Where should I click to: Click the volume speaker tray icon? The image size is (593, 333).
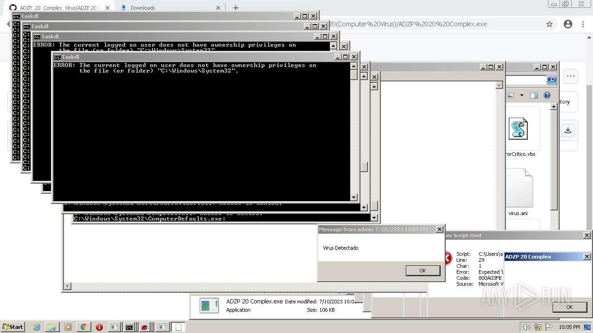527,327
